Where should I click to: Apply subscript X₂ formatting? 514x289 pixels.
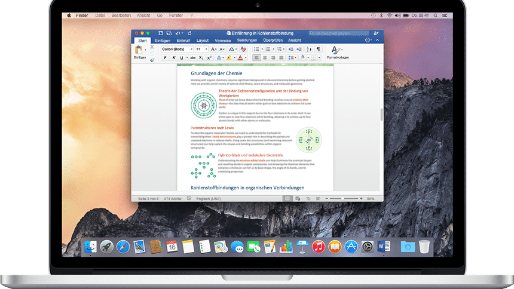pos(201,58)
